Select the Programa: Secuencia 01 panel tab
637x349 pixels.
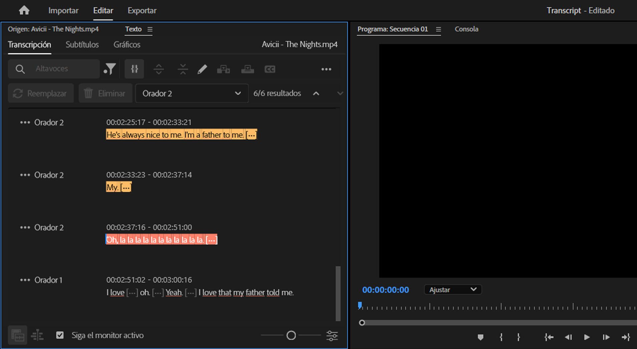[x=393, y=29]
